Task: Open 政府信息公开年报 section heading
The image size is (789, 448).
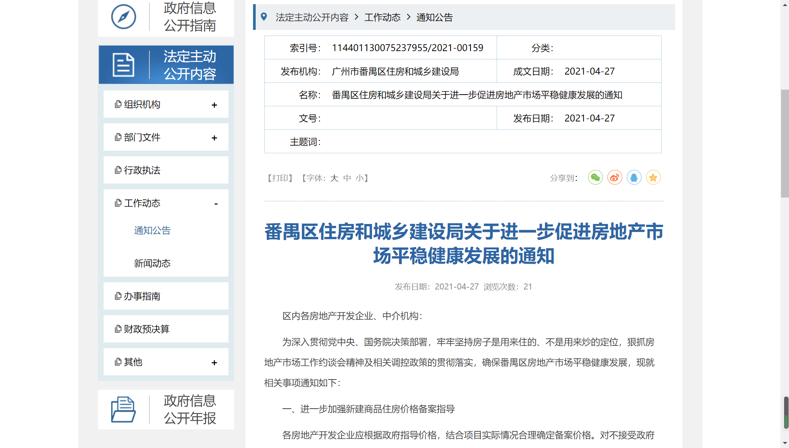Action: (x=190, y=409)
